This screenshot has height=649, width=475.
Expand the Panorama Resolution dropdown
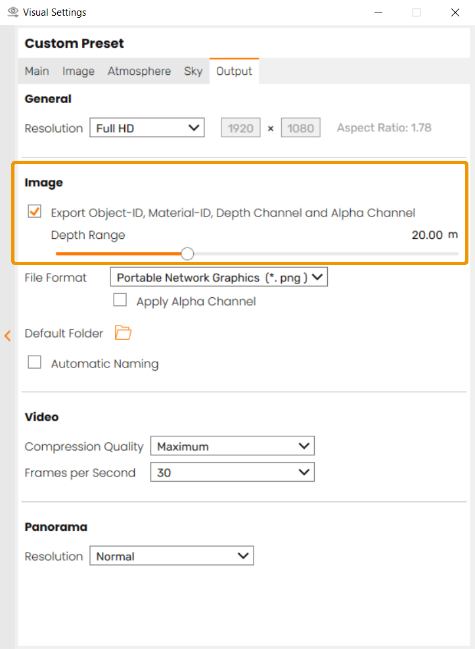171,556
